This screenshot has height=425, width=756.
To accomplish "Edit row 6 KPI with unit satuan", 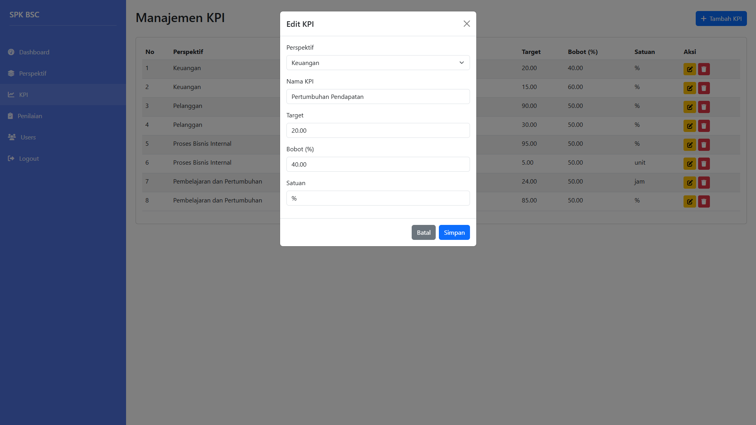I will point(689,163).
